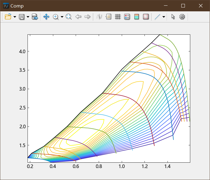Screen dimensions: 210x180
Task: Expand the save options dropdown arrow
Action: pyautogui.click(x=28, y=17)
